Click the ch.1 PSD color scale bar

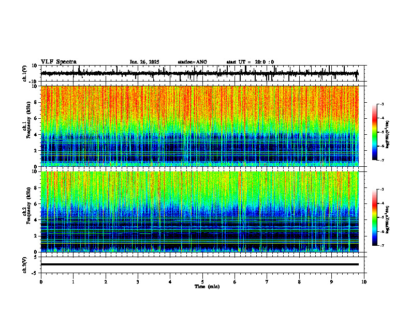pos(374,132)
